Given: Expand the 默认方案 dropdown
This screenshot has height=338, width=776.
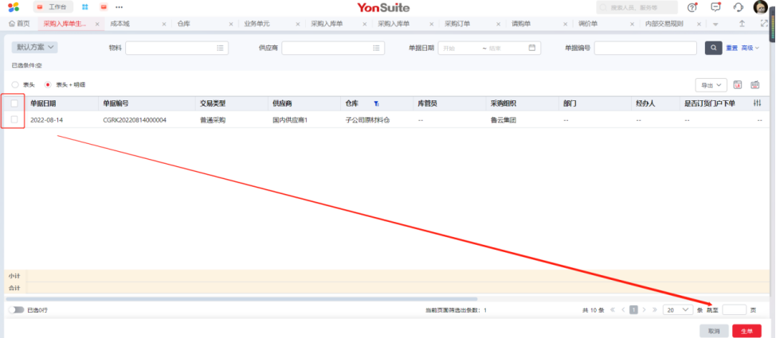Looking at the screenshot, I should click(34, 48).
